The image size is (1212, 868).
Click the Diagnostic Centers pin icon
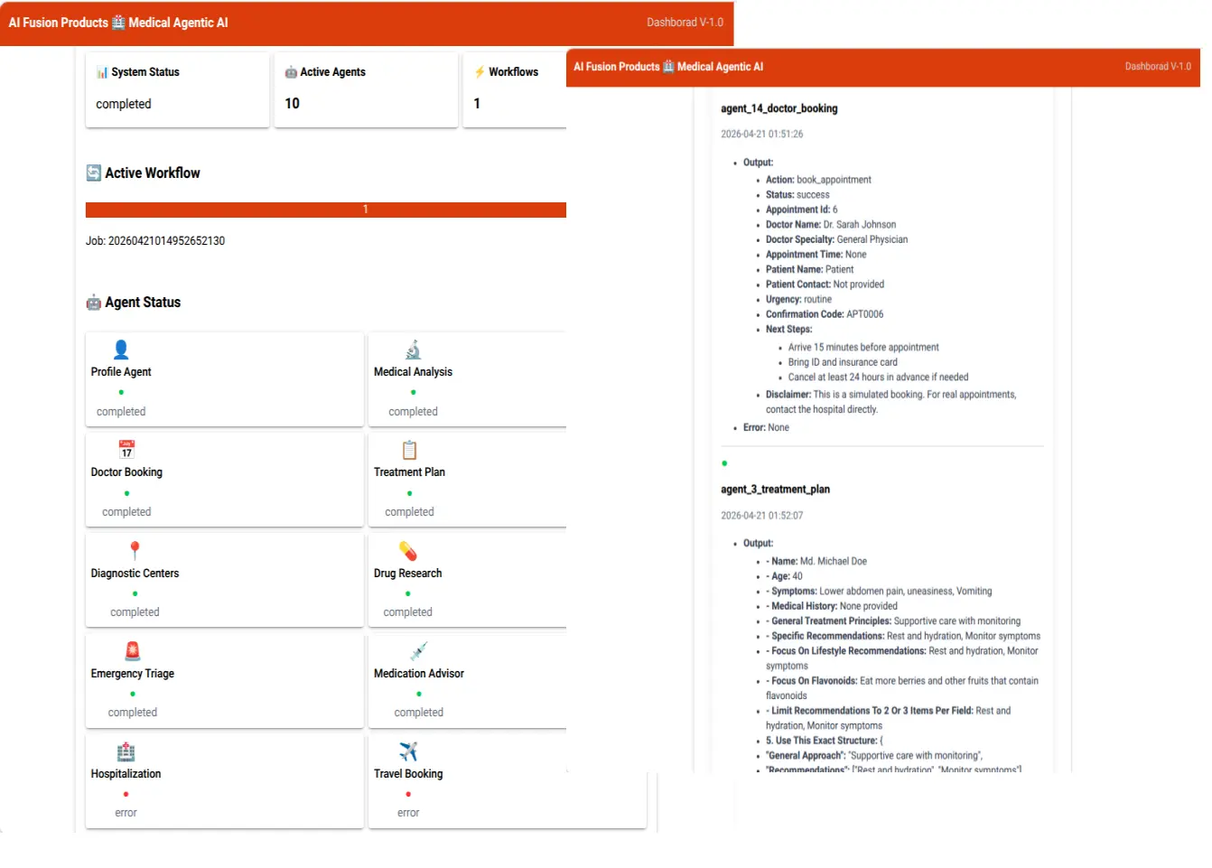[x=135, y=551]
